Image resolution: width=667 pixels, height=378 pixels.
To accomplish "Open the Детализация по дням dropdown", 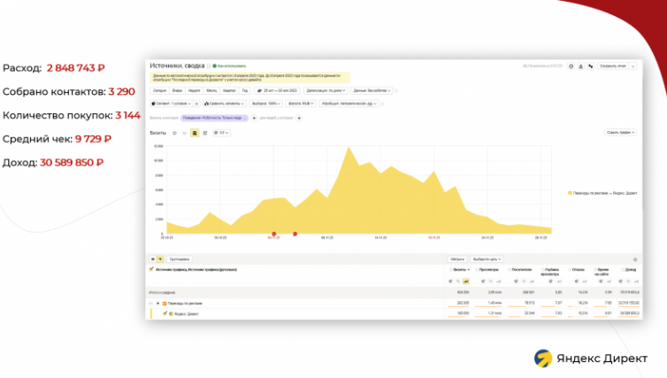I will [x=325, y=90].
